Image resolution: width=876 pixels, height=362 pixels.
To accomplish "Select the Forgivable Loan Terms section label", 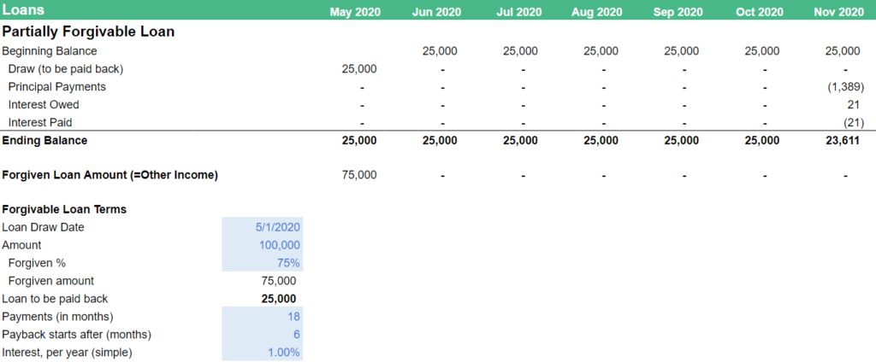I will pos(64,209).
